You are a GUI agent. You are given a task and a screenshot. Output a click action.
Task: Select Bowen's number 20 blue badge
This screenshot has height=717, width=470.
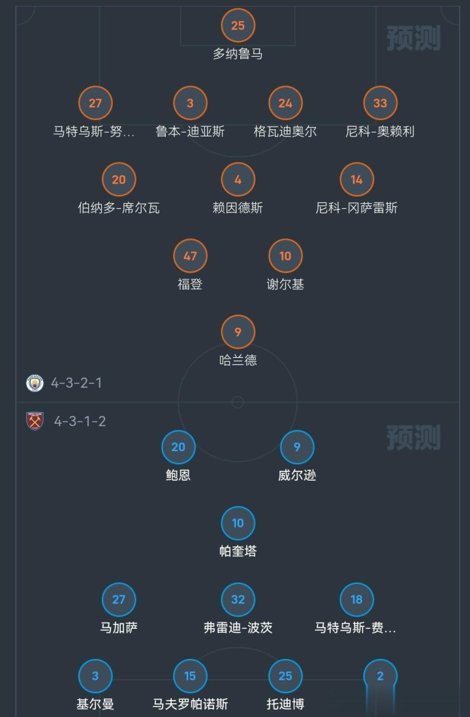(178, 447)
